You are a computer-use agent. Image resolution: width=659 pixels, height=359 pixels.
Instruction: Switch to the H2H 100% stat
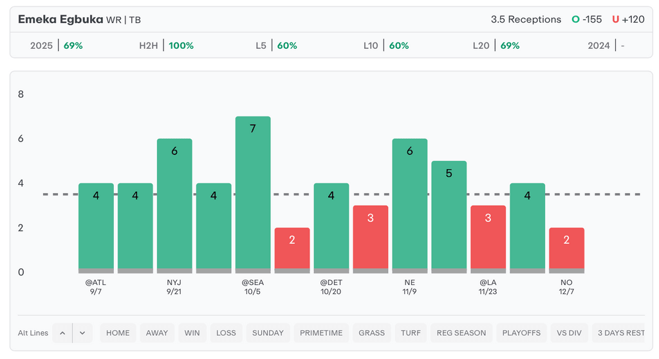tap(167, 46)
